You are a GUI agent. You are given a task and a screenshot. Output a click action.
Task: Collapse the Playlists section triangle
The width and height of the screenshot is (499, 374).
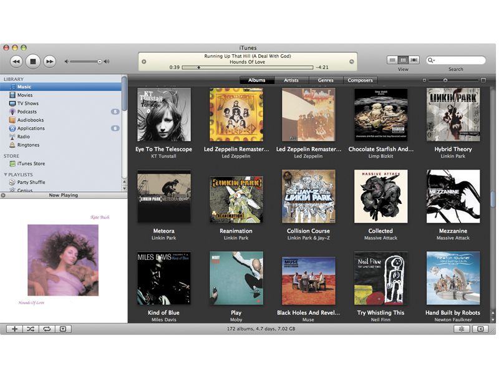point(6,175)
